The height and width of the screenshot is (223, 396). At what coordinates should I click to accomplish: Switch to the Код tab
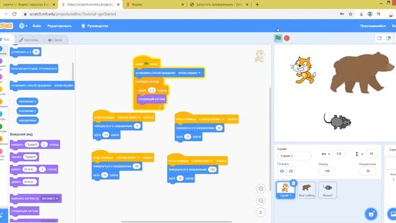[6, 40]
